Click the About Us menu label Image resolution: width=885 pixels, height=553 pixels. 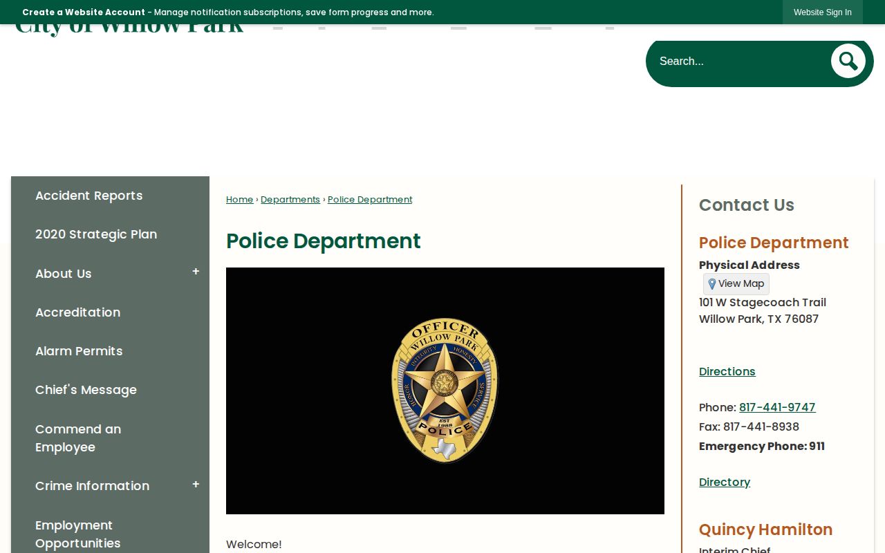pyautogui.click(x=64, y=274)
